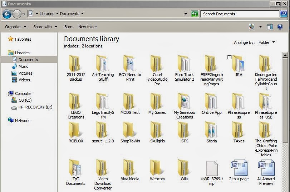Refresh the Documents view
Image resolution: width=290 pixels, height=192 pixels.
click(195, 14)
